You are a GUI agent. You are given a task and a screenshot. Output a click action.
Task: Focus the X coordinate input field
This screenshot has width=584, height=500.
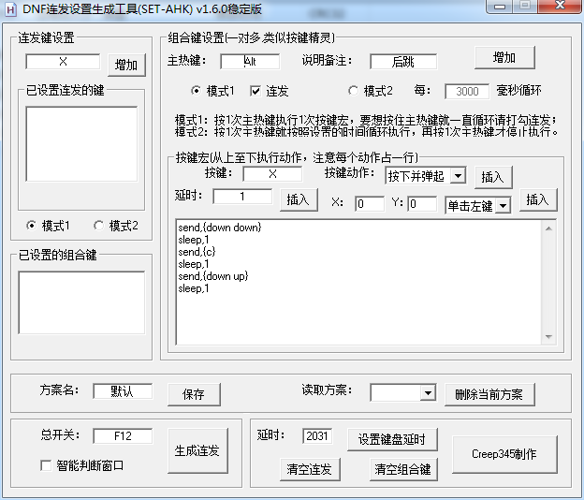tap(370, 204)
